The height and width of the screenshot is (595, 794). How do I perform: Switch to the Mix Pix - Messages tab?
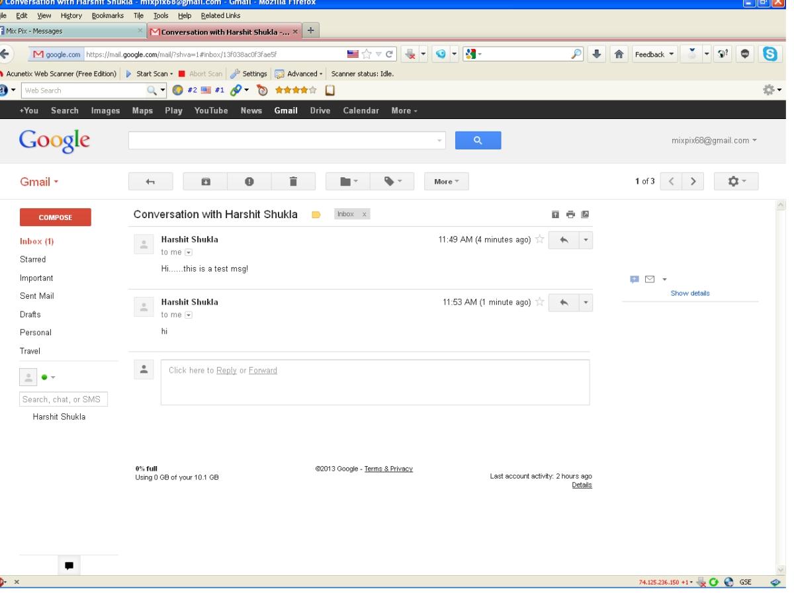[x=72, y=32]
